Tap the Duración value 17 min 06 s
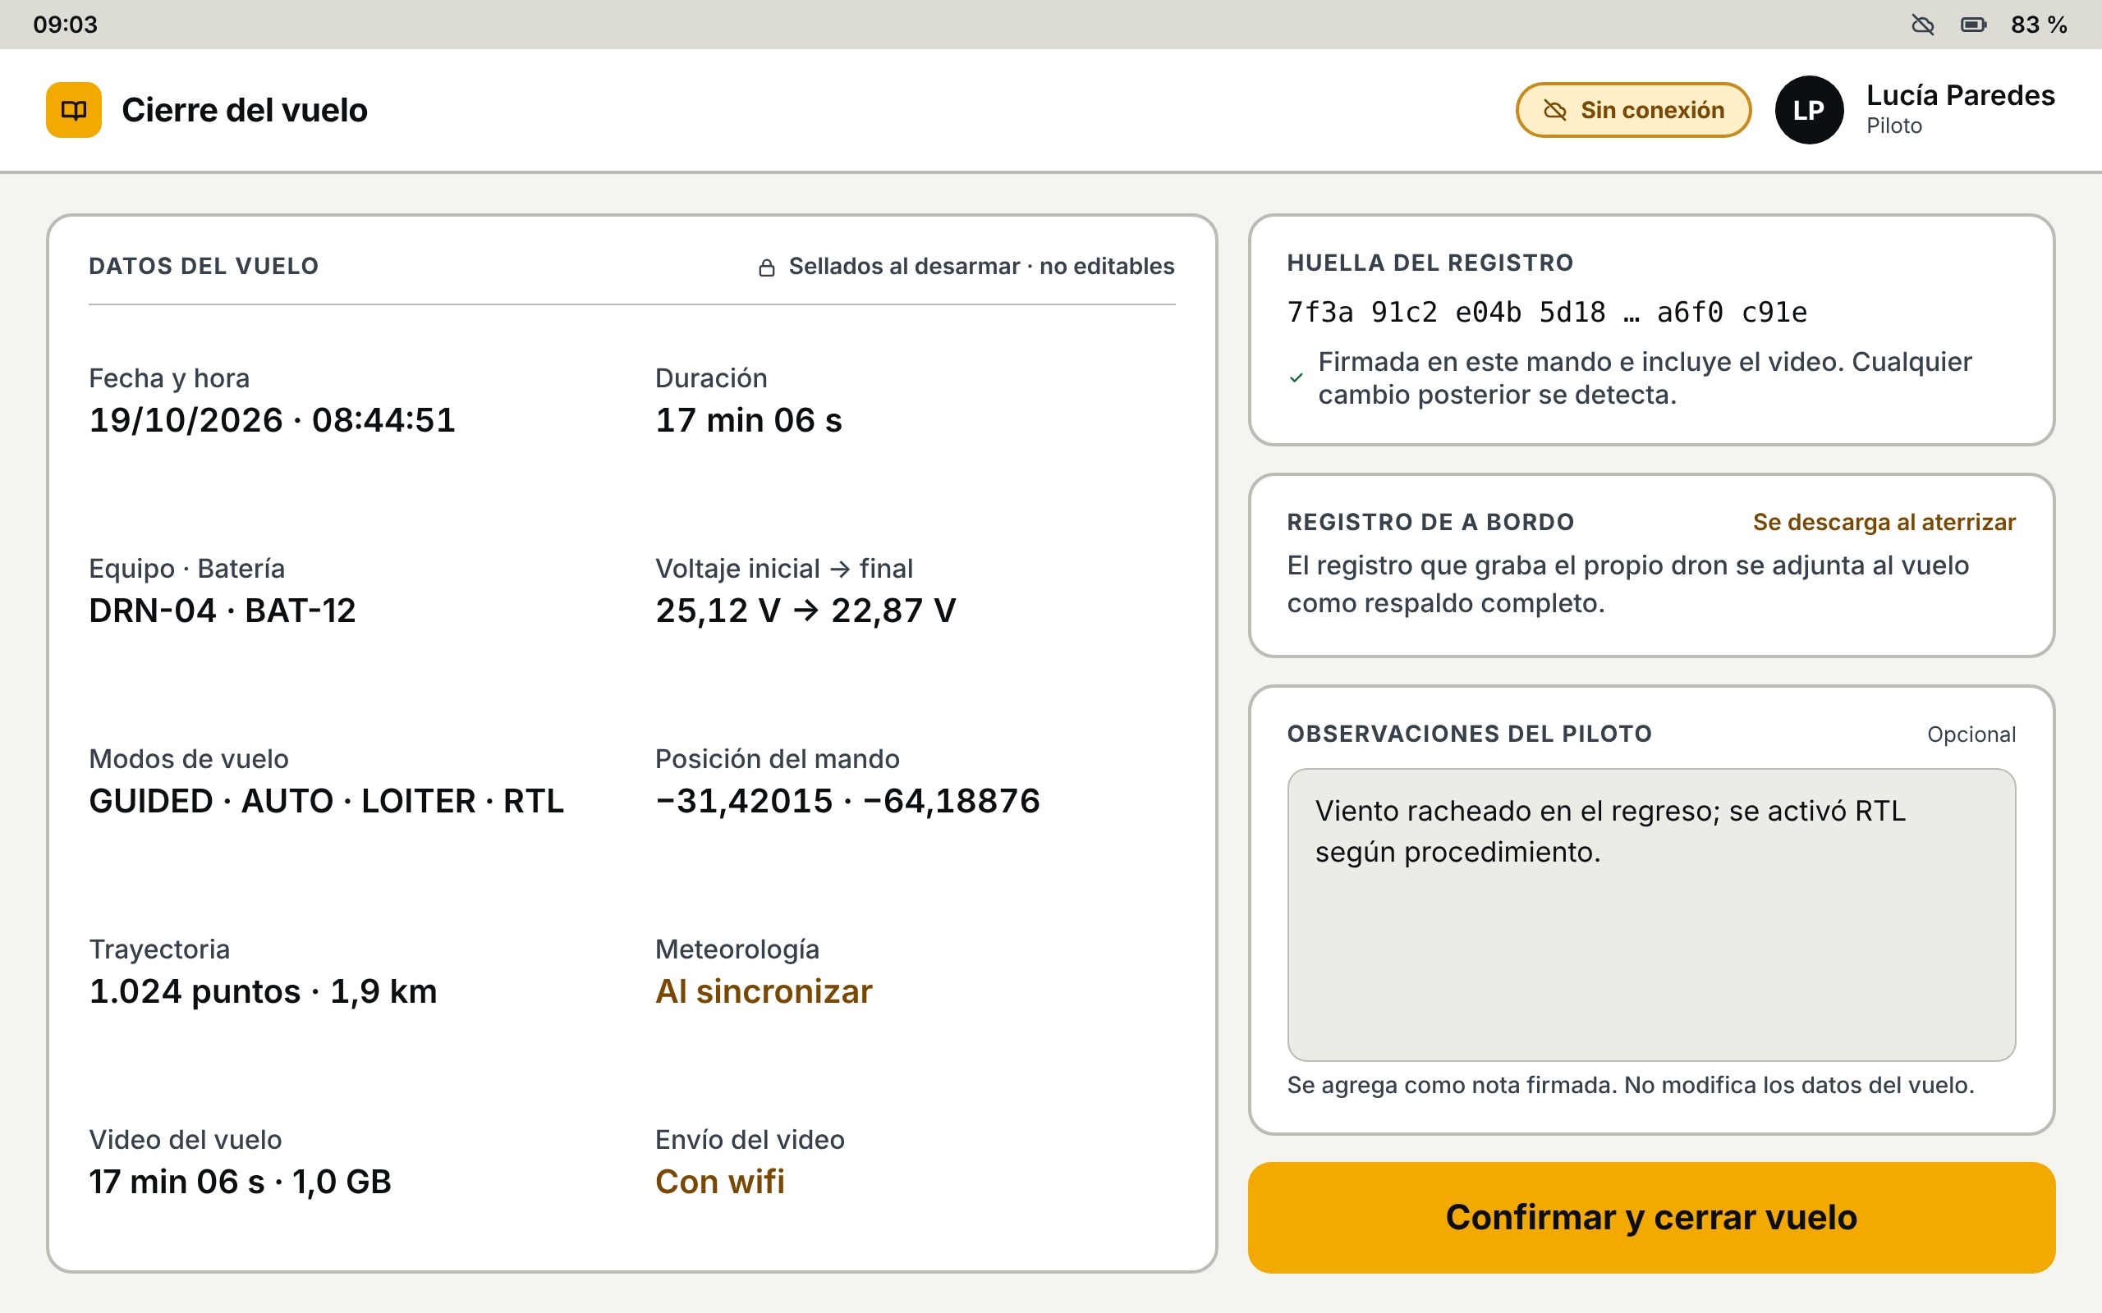2102x1313 pixels. (749, 420)
